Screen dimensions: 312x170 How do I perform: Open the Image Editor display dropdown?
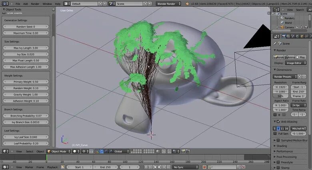[x=296, y=63]
